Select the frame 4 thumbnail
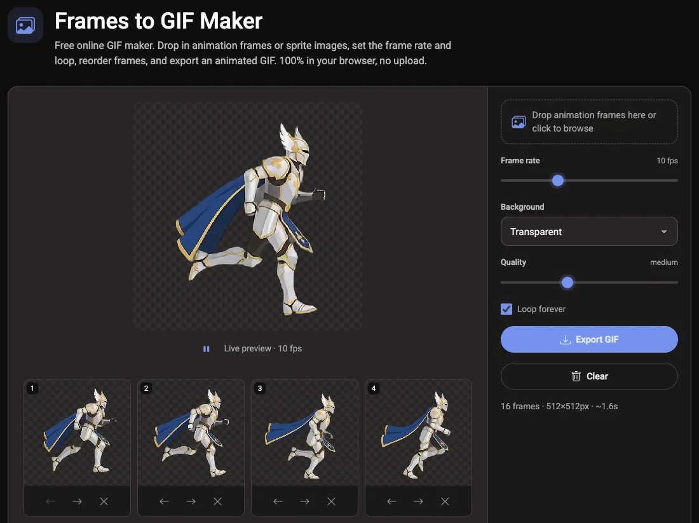 point(418,433)
